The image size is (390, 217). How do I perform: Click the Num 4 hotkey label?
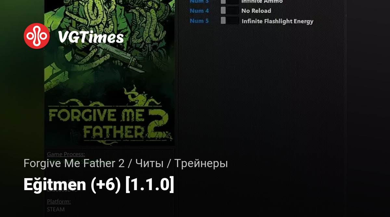[x=199, y=11]
